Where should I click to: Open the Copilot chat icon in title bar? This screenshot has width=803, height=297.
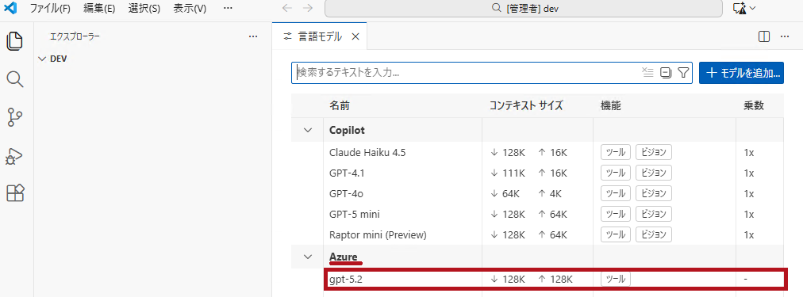coord(739,8)
